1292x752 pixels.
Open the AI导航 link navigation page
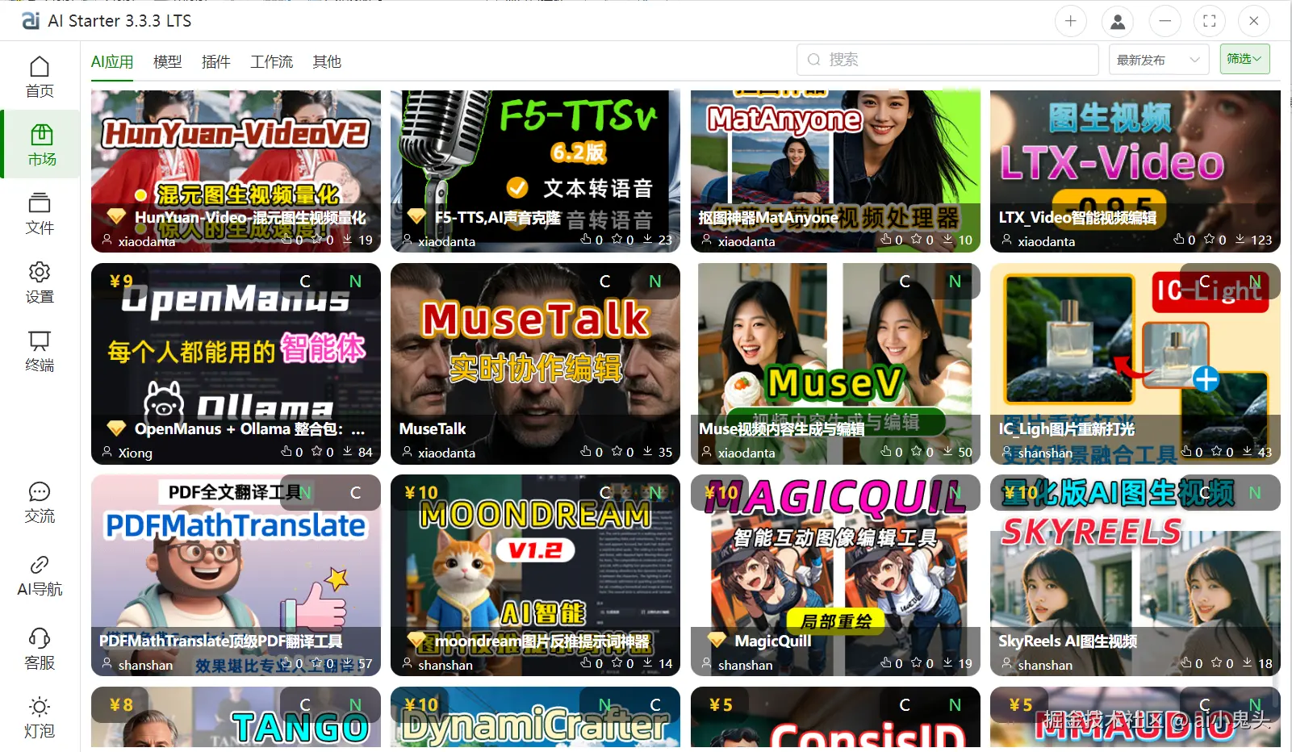40,576
